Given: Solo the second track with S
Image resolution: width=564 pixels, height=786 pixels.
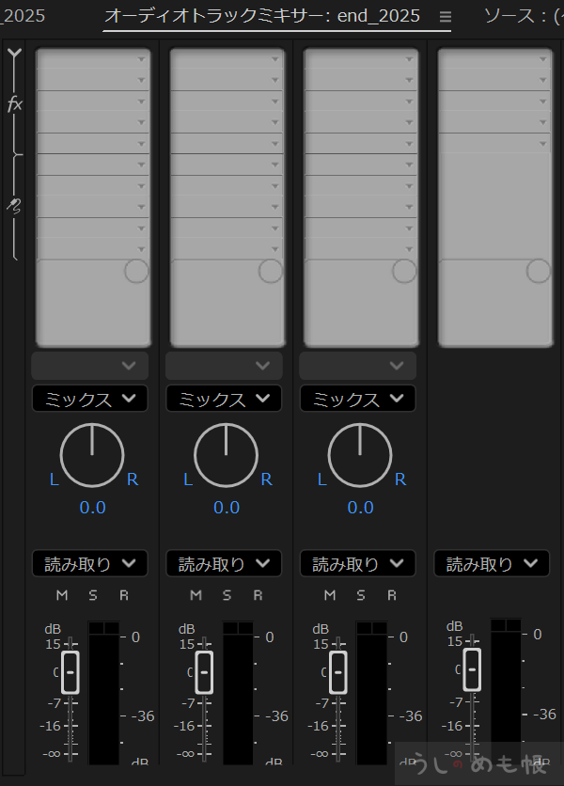Looking at the screenshot, I should [227, 595].
